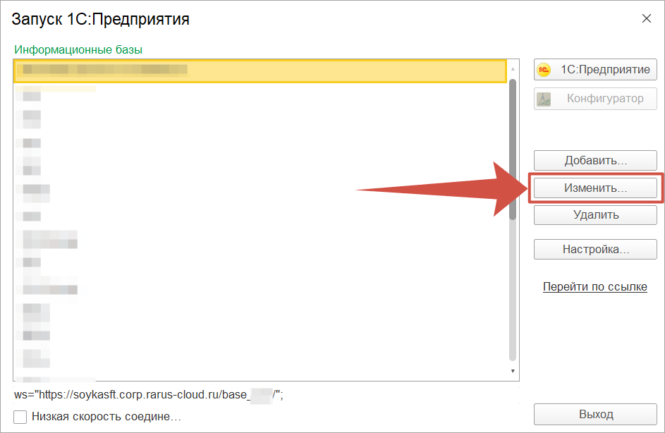Open the Настройка… launcher settings
Viewport: 665px width, 433px height.
(595, 249)
